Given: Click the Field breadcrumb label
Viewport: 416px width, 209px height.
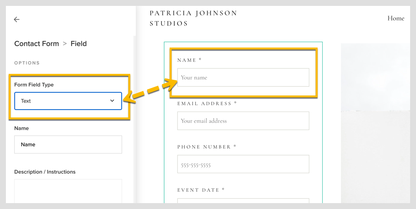Looking at the screenshot, I should (x=79, y=44).
